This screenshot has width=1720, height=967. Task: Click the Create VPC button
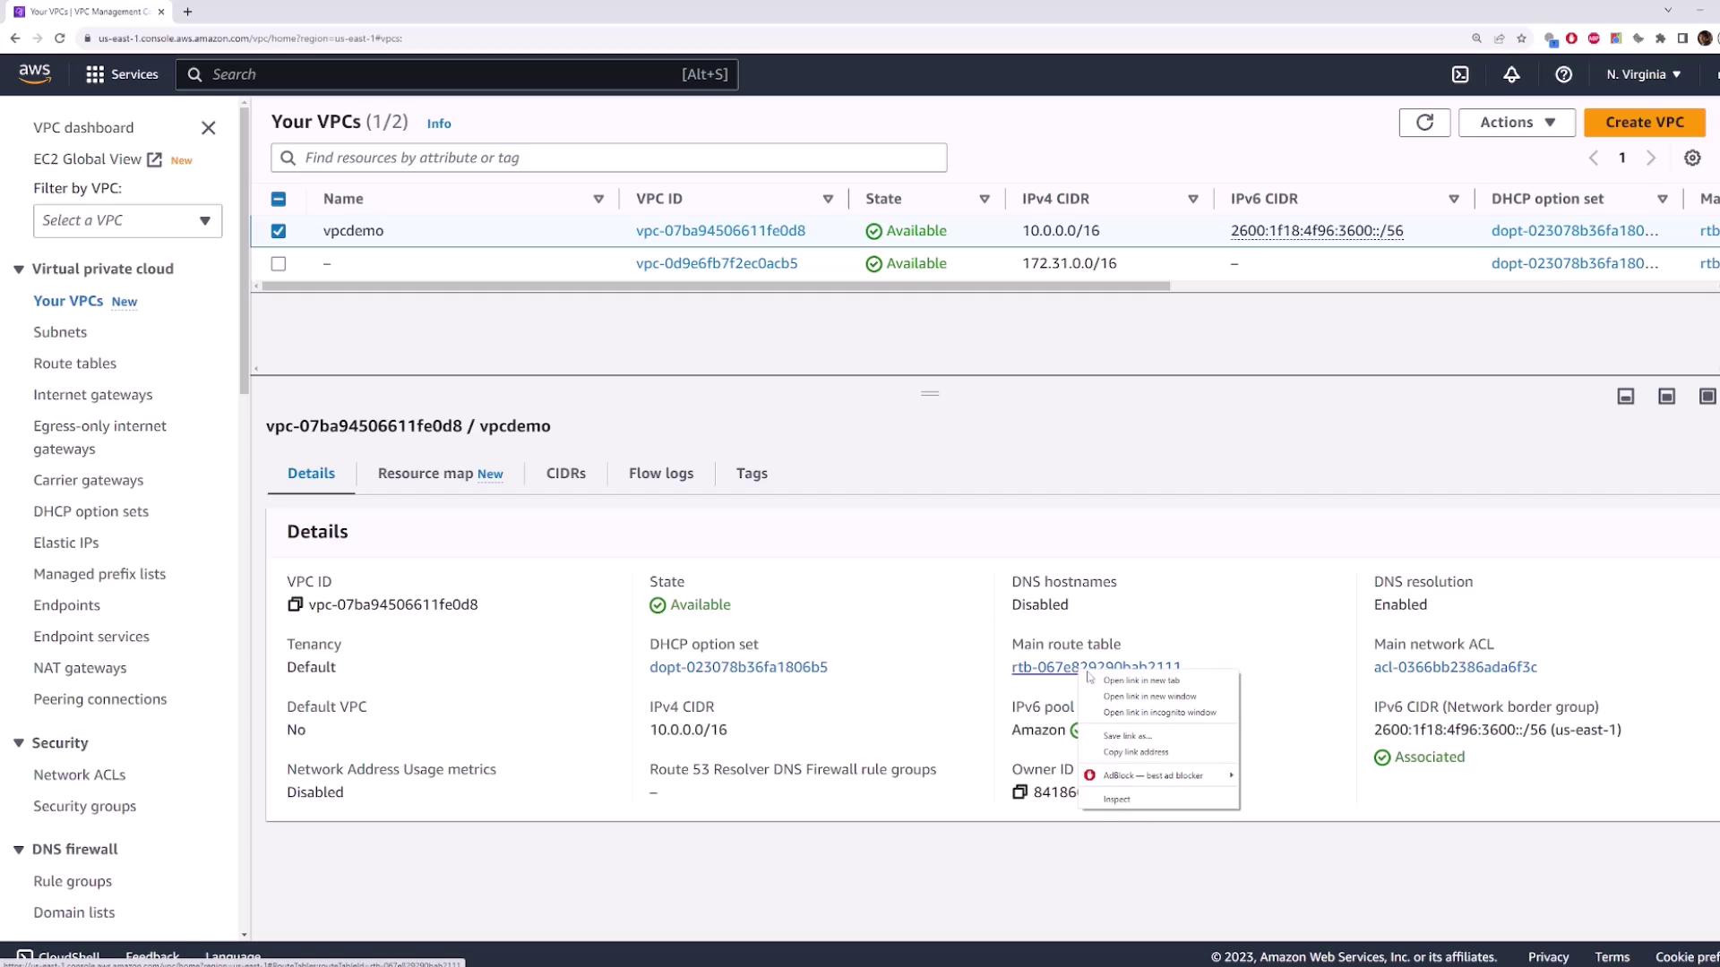tap(1644, 123)
